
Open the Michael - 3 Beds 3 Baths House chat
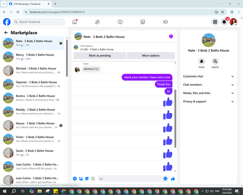click(x=33, y=71)
